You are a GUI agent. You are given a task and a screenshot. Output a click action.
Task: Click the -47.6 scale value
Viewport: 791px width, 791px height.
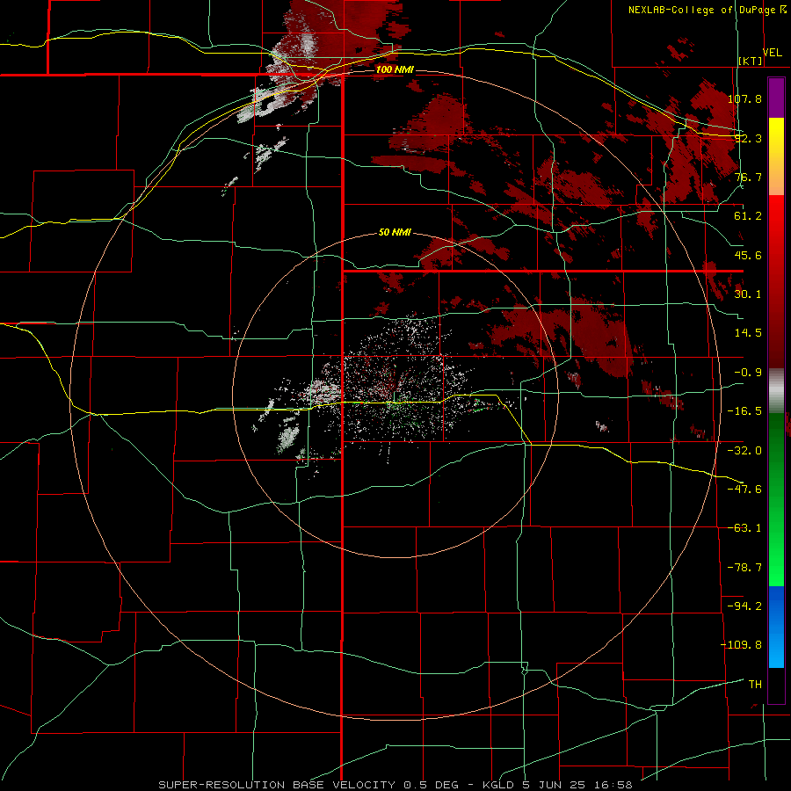(744, 490)
